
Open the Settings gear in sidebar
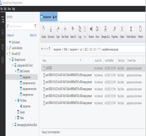point(3,60)
